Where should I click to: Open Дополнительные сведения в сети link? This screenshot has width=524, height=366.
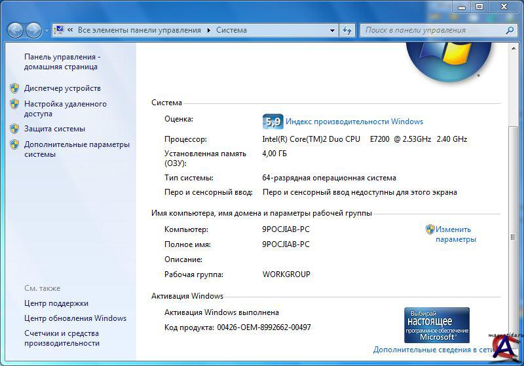tap(433, 350)
